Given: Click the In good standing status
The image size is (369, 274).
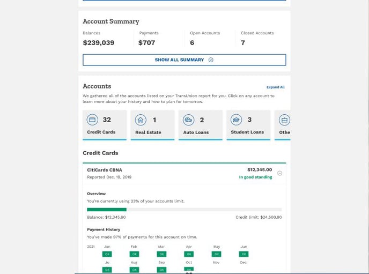Looking at the screenshot, I should pos(256,177).
